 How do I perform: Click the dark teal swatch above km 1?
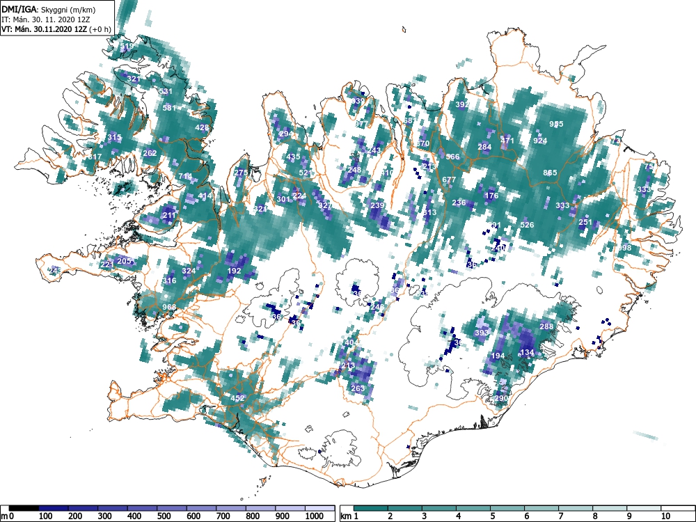click(371, 508)
